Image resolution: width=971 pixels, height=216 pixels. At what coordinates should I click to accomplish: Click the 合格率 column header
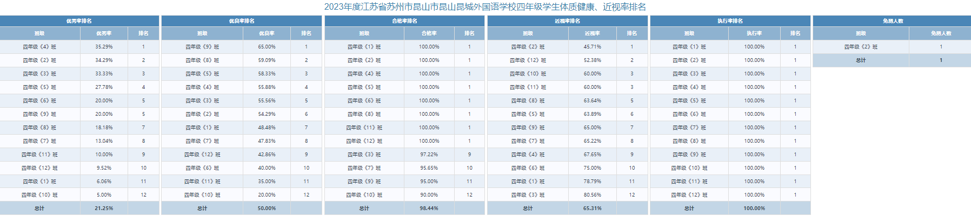point(429,33)
